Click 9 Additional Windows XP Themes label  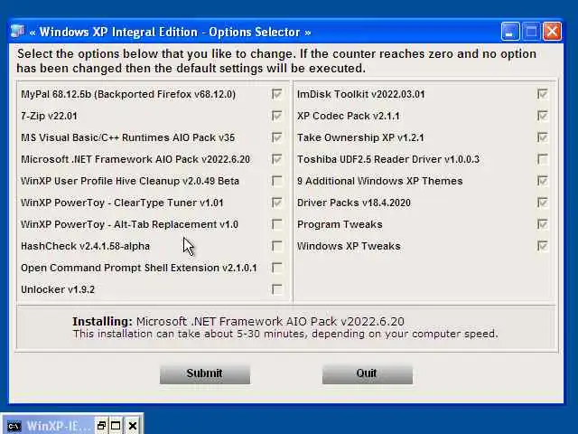[x=379, y=181]
